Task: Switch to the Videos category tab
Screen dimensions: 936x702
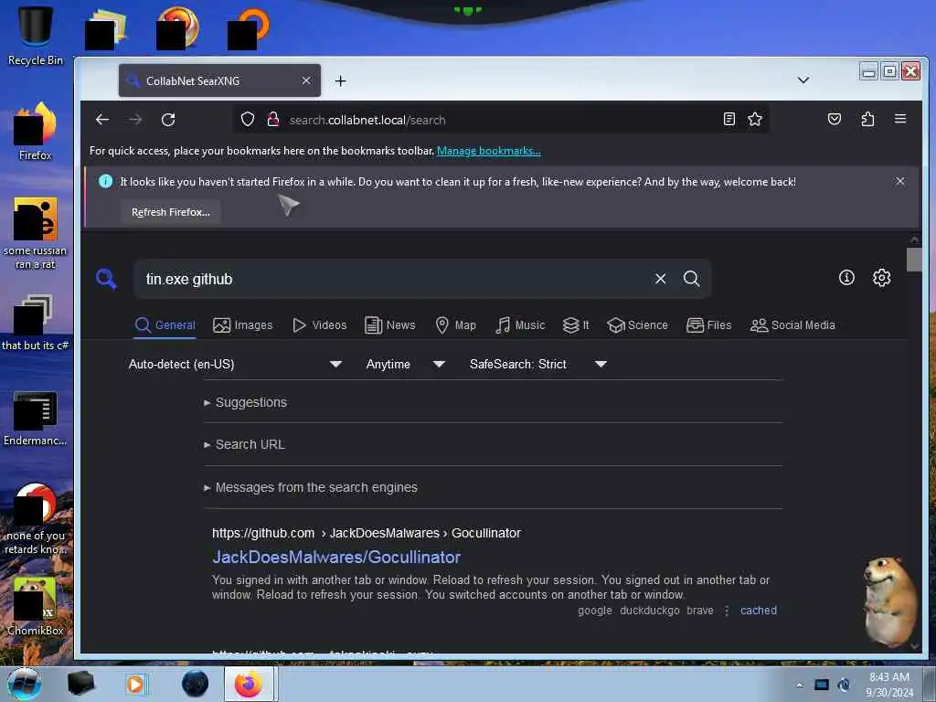Action: (x=319, y=325)
